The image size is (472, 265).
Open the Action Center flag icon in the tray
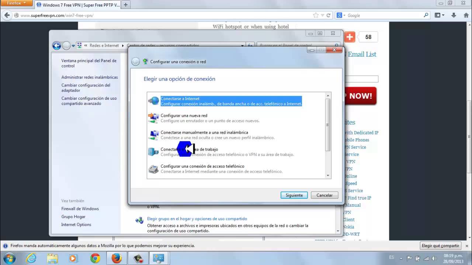[409, 258]
